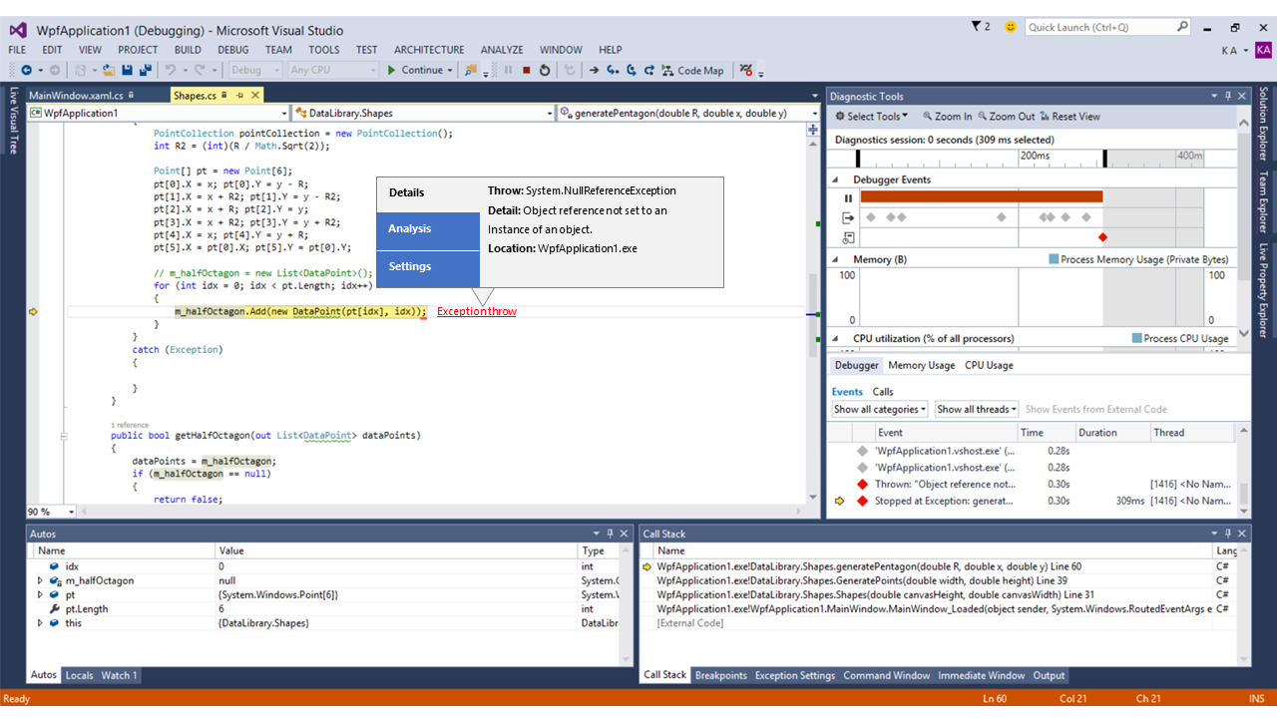Collapse the Memory (B) graph section
Image resolution: width=1277 pixels, height=718 pixels.
pos(835,259)
